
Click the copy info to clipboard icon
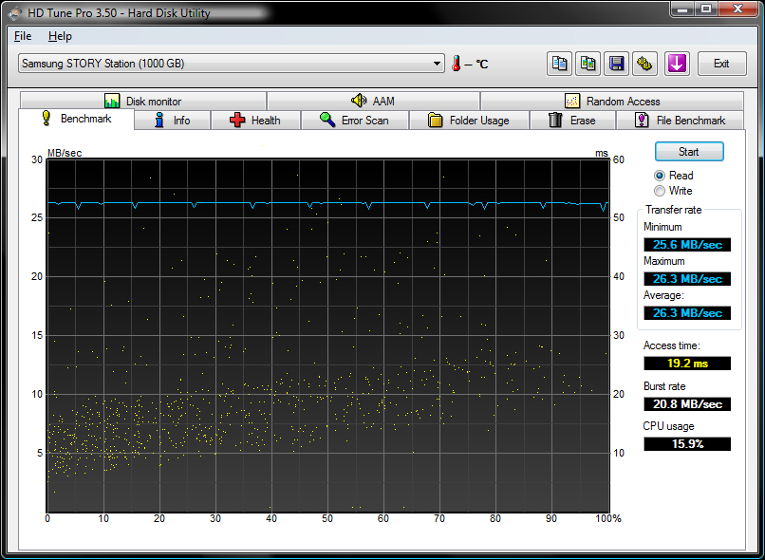pyautogui.click(x=559, y=64)
